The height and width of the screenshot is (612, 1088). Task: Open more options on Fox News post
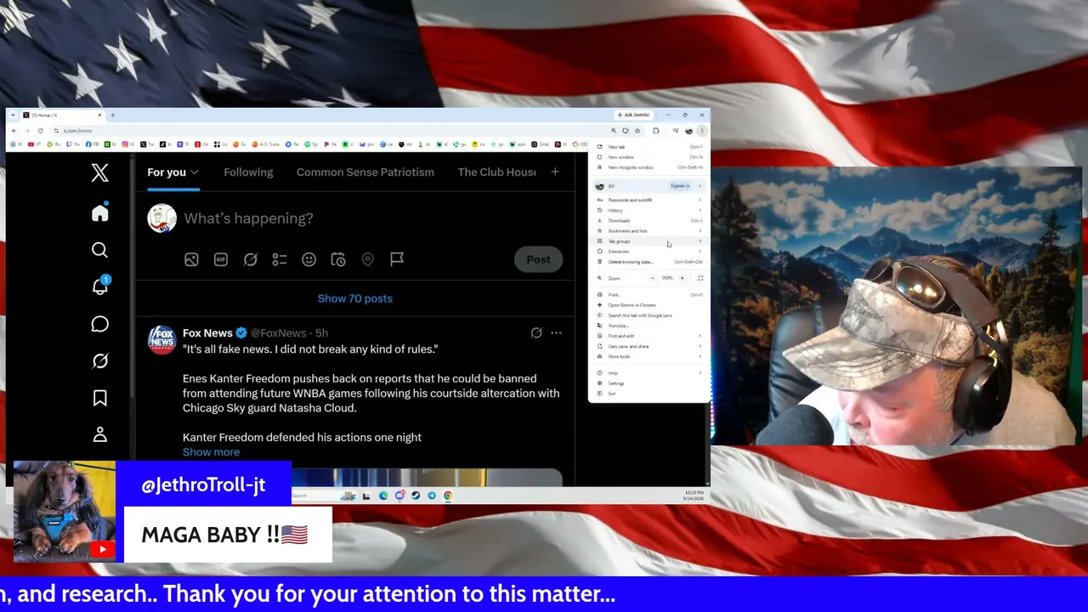pos(556,333)
